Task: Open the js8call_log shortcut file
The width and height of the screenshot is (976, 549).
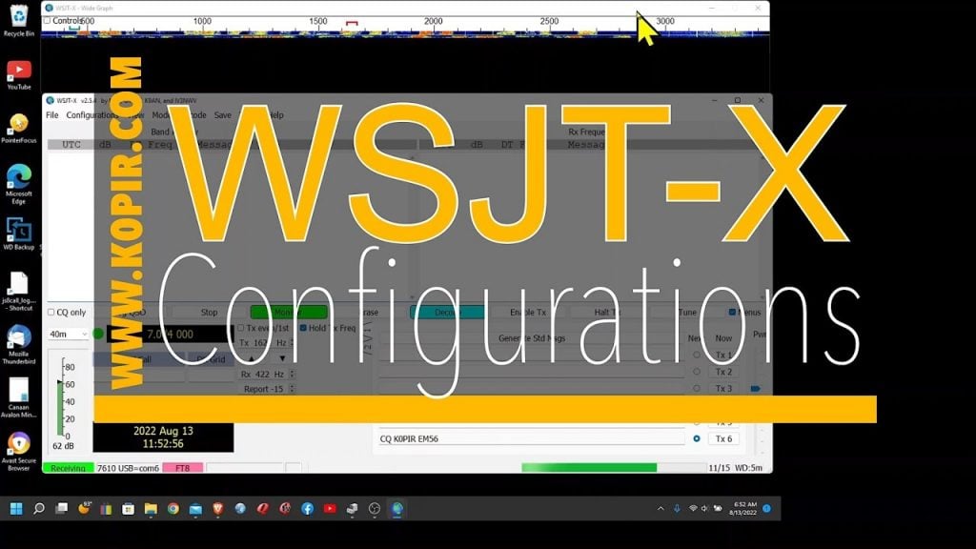Action: 19,292
